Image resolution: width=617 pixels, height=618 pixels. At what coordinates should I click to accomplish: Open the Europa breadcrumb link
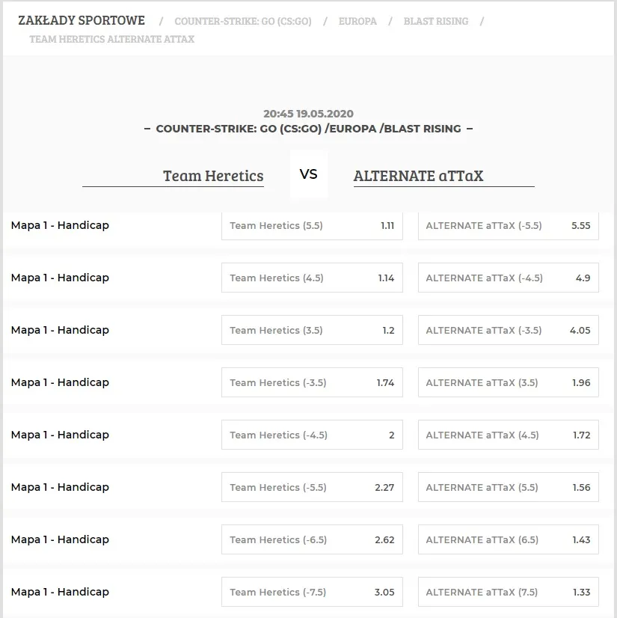tap(357, 21)
